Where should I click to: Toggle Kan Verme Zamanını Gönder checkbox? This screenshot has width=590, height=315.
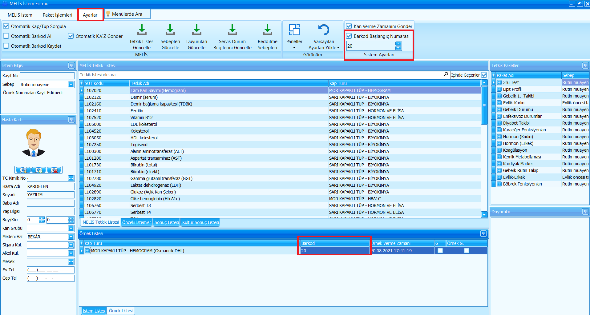click(x=349, y=26)
